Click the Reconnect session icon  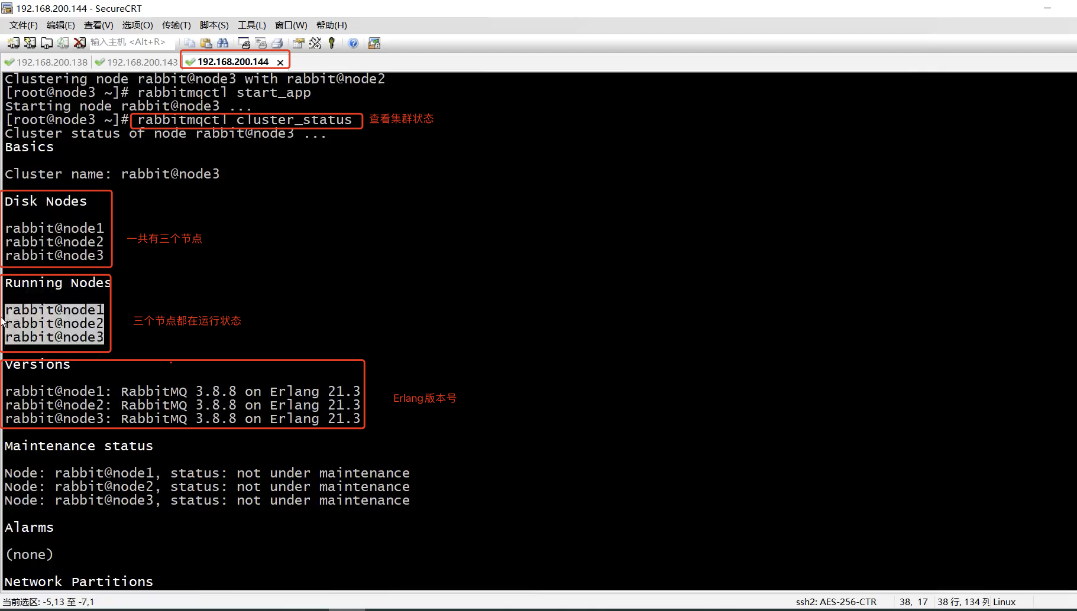[63, 43]
